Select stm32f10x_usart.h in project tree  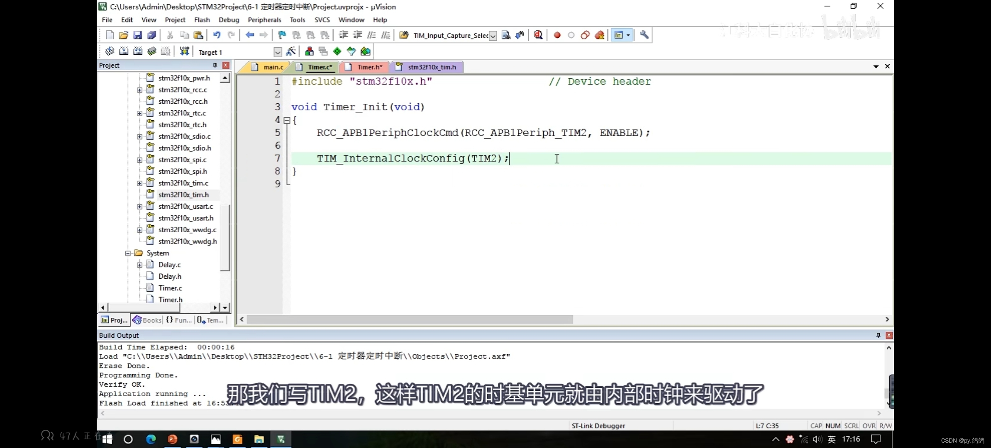pos(186,218)
